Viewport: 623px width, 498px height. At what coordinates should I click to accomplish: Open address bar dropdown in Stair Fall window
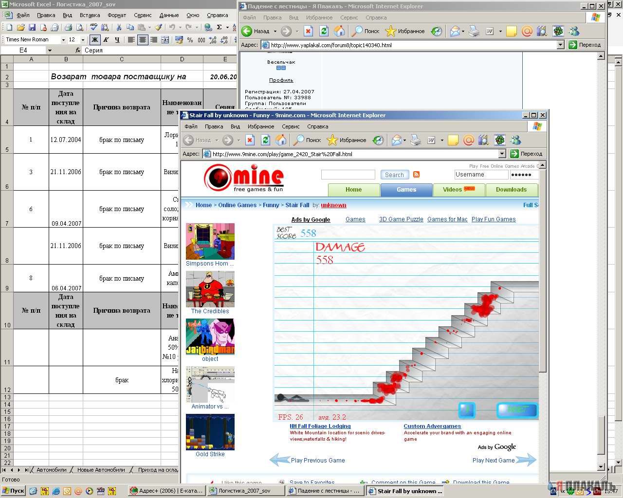(502, 154)
